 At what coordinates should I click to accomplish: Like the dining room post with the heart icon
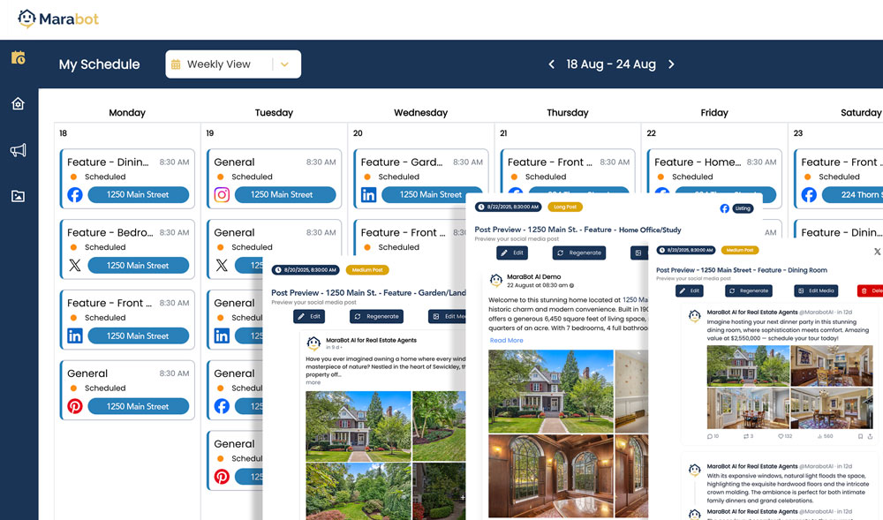781,435
